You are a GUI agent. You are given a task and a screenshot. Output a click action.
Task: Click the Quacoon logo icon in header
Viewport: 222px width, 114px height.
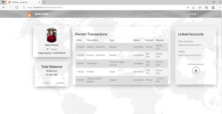tap(29, 15)
